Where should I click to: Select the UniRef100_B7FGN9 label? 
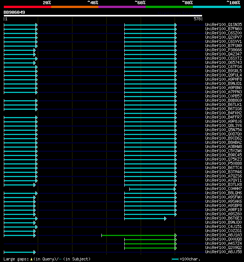223,46
